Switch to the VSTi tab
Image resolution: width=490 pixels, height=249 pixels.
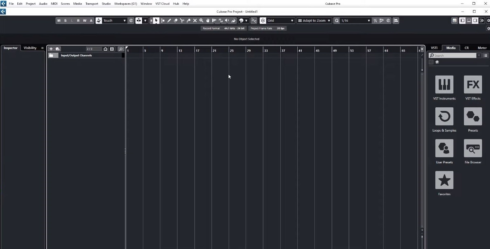point(434,48)
